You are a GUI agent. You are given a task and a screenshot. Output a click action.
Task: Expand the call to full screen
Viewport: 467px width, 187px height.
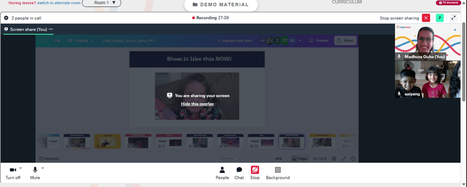pyautogui.click(x=453, y=18)
